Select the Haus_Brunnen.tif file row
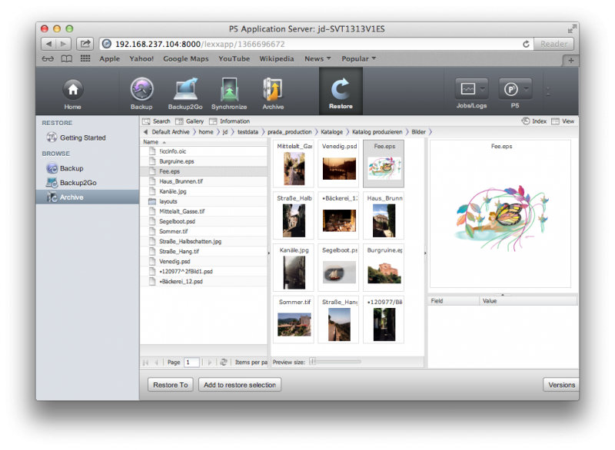Image resolution: width=615 pixels, height=450 pixels. 204,181
